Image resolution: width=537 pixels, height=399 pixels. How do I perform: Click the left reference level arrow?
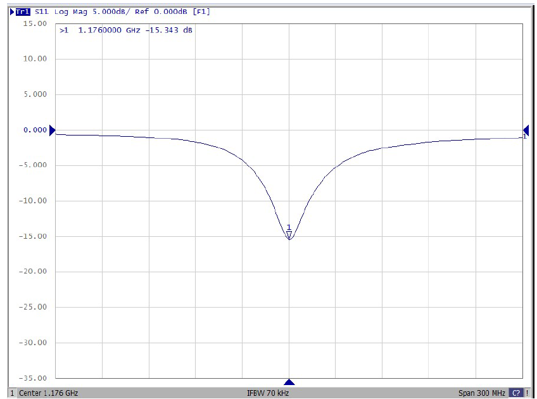coord(53,130)
